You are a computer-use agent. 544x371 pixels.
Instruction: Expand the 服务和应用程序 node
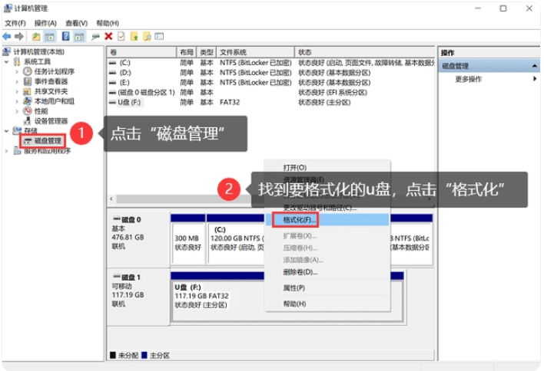(x=7, y=151)
